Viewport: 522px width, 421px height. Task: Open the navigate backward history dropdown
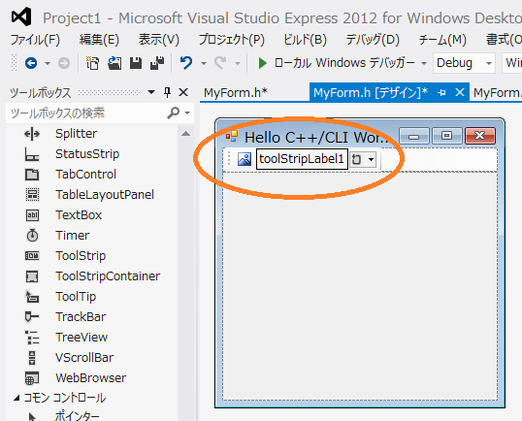[48, 63]
